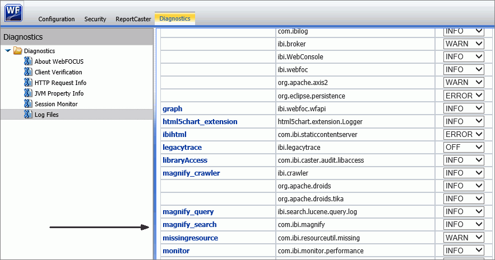Open level dropdown for ibi.webfoc.wfapi
The image size is (495, 260).
(x=464, y=108)
